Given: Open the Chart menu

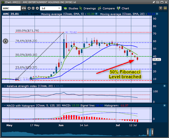Looking at the screenshot, I should [125, 8].
